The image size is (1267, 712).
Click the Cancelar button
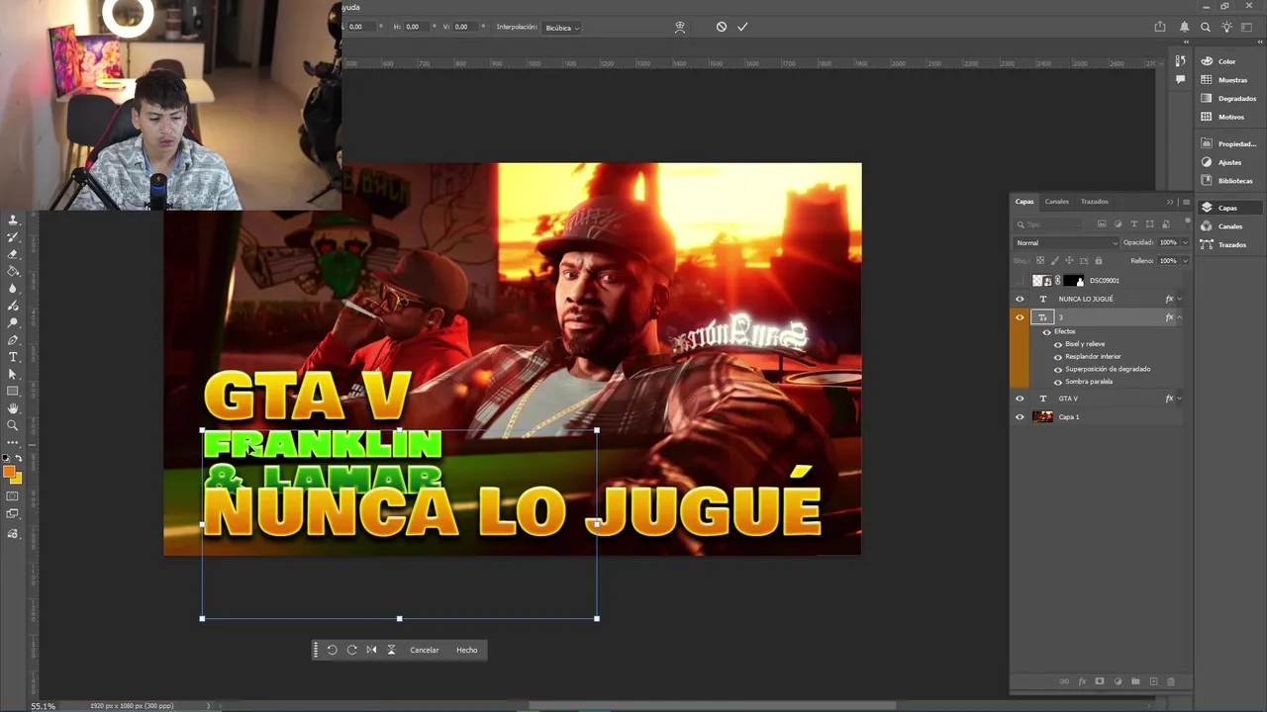(425, 650)
